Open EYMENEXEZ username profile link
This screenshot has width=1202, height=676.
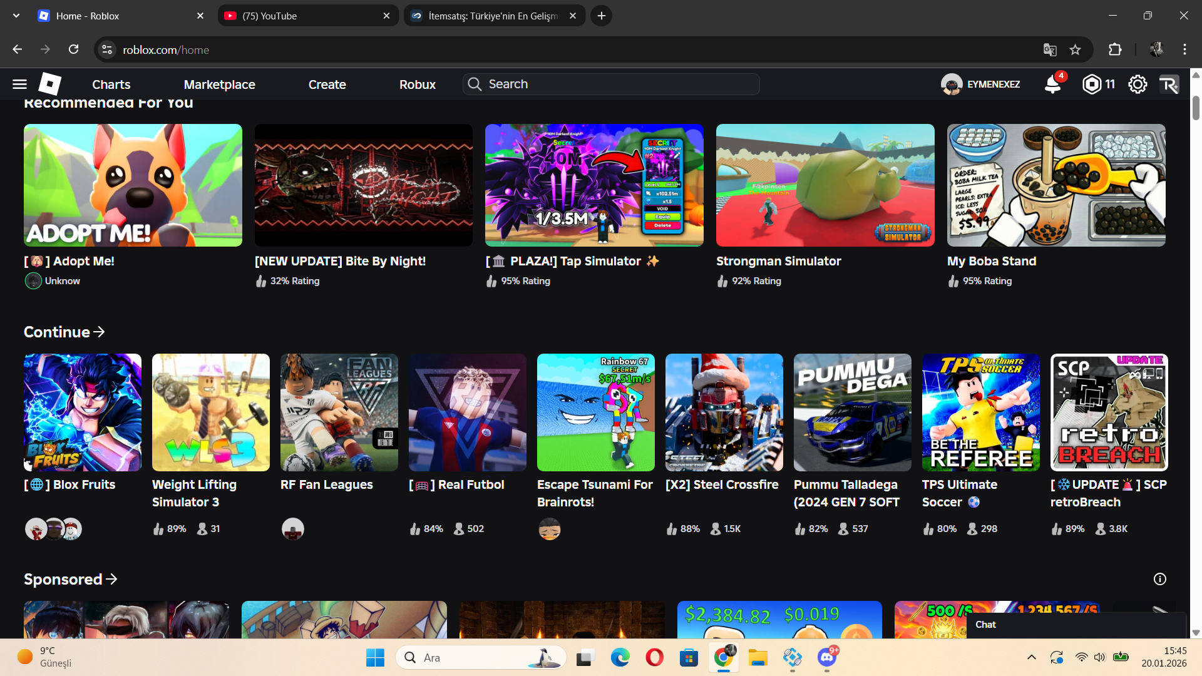click(994, 84)
